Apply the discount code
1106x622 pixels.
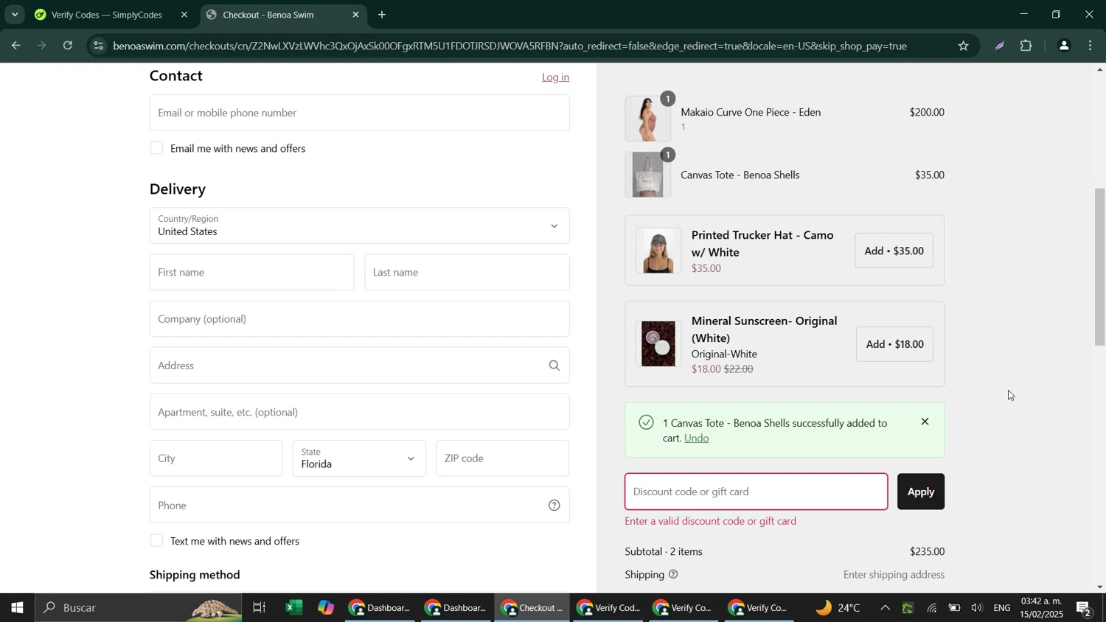920,492
